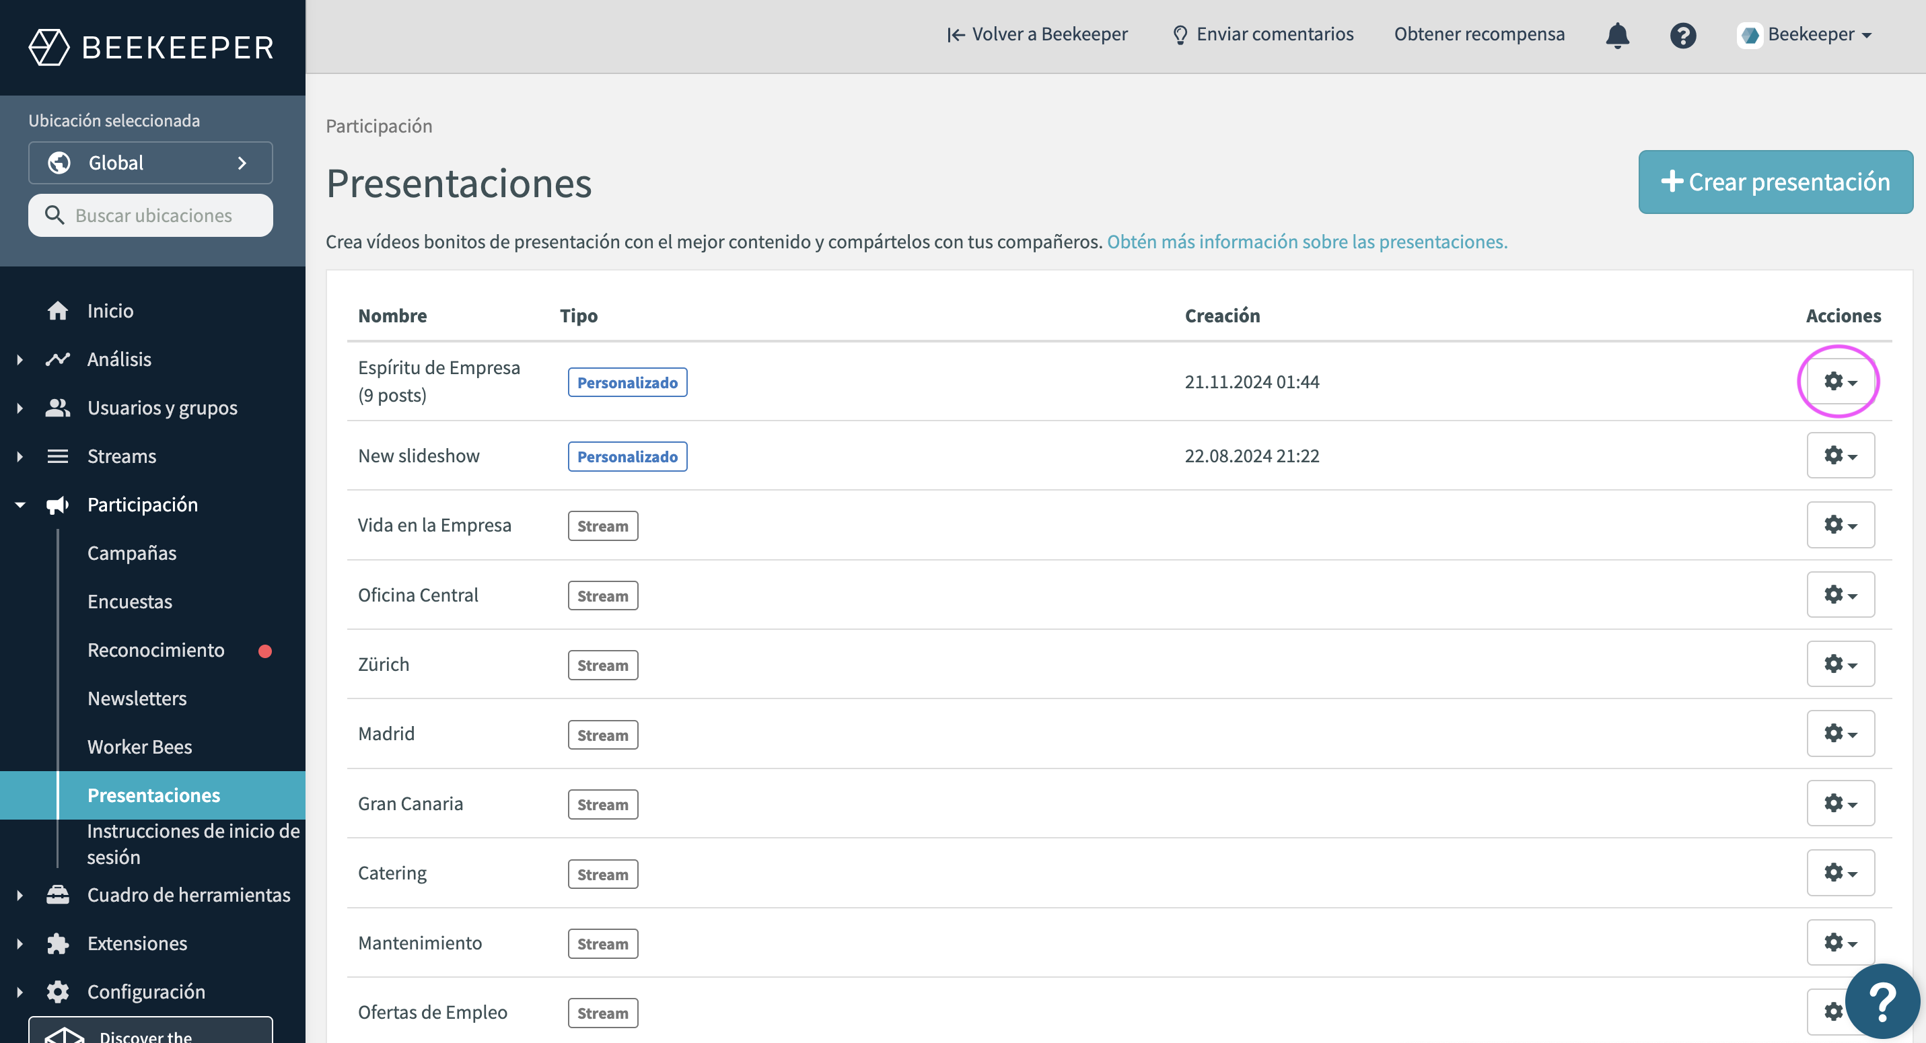Click the Beekeeper logo

(x=152, y=46)
